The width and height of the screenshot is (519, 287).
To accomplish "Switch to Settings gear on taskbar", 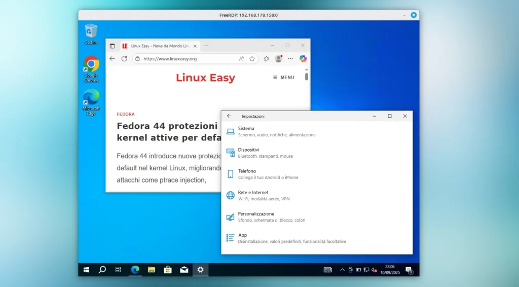I will pos(201,270).
